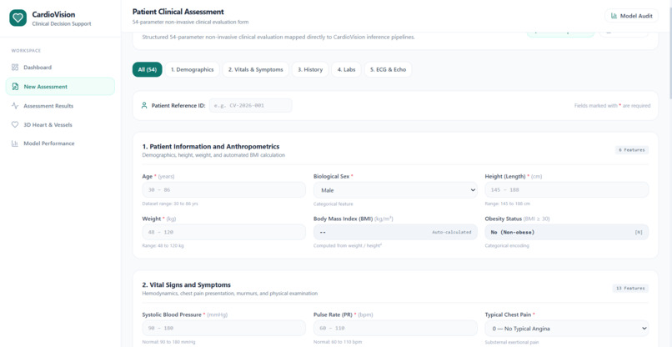Click the Obesity Status field showing No (Non-obese)
This screenshot has width=672, height=347.
click(x=567, y=232)
